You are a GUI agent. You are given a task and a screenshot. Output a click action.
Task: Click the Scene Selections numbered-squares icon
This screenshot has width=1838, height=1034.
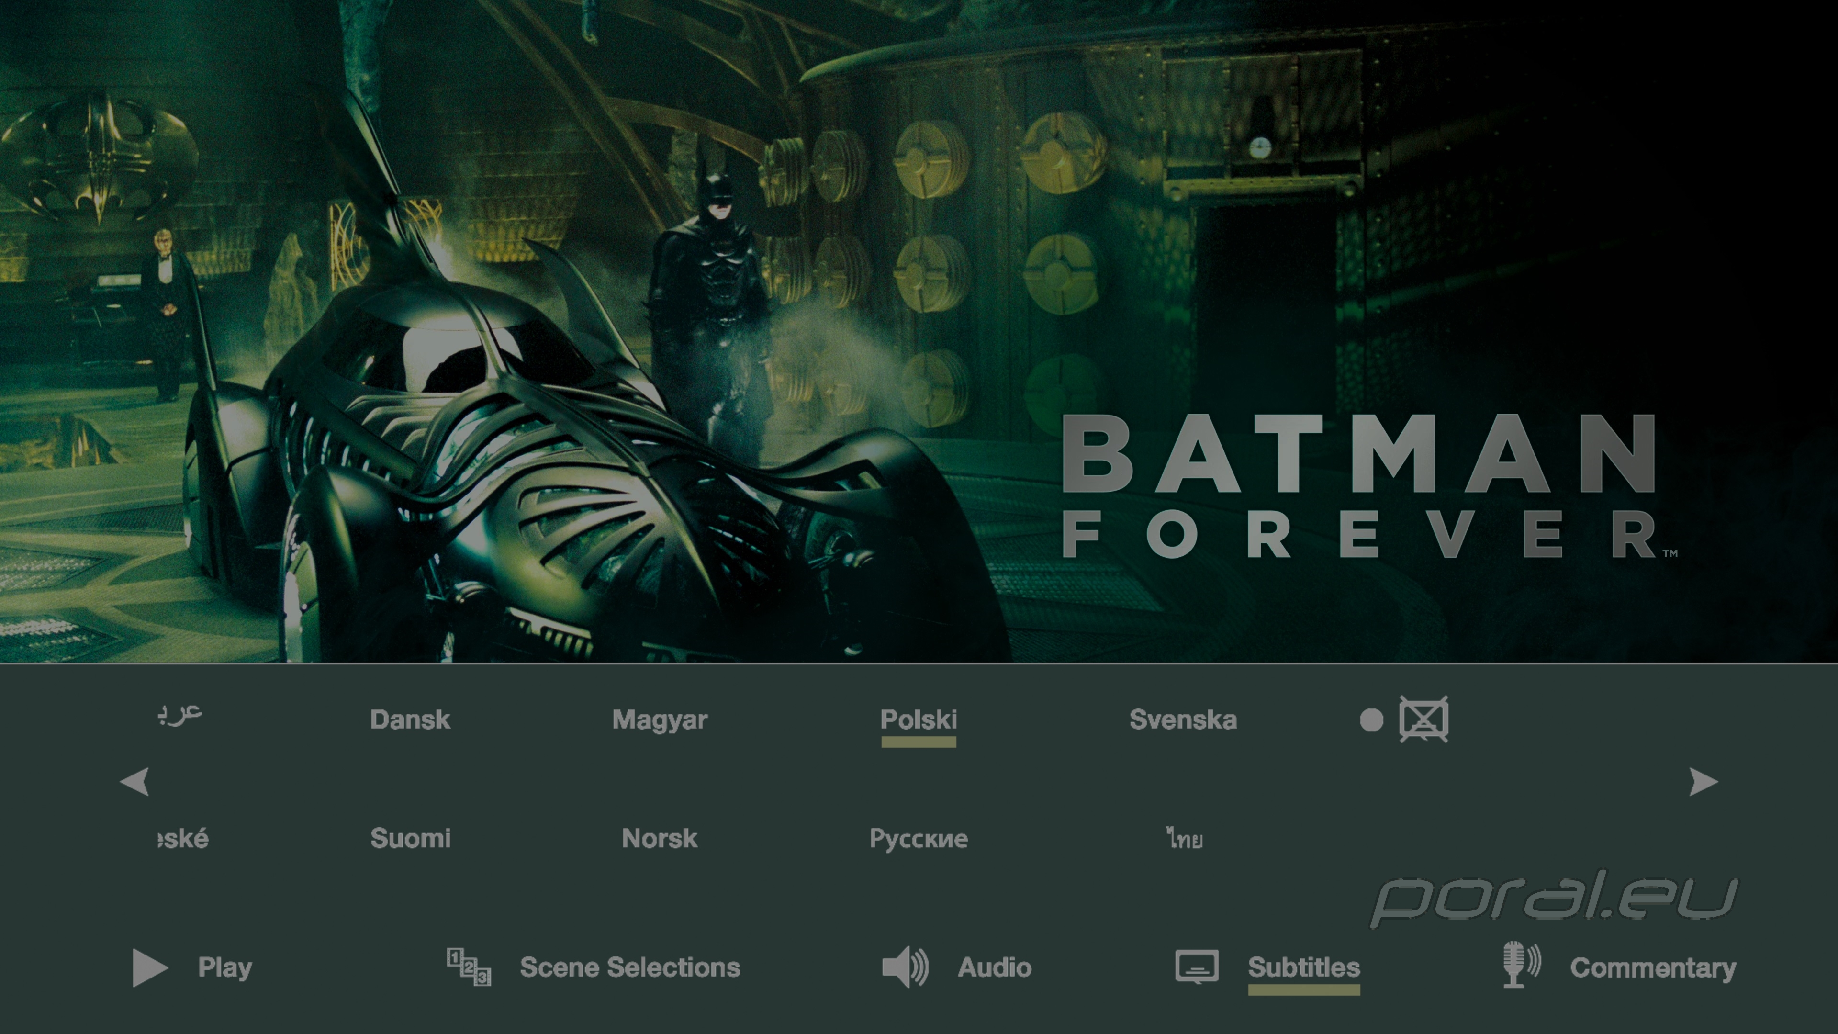(469, 967)
